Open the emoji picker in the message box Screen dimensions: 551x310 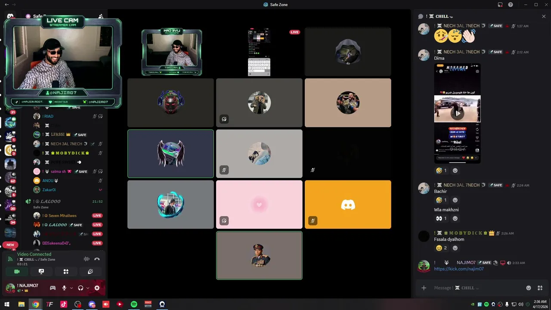529,288
